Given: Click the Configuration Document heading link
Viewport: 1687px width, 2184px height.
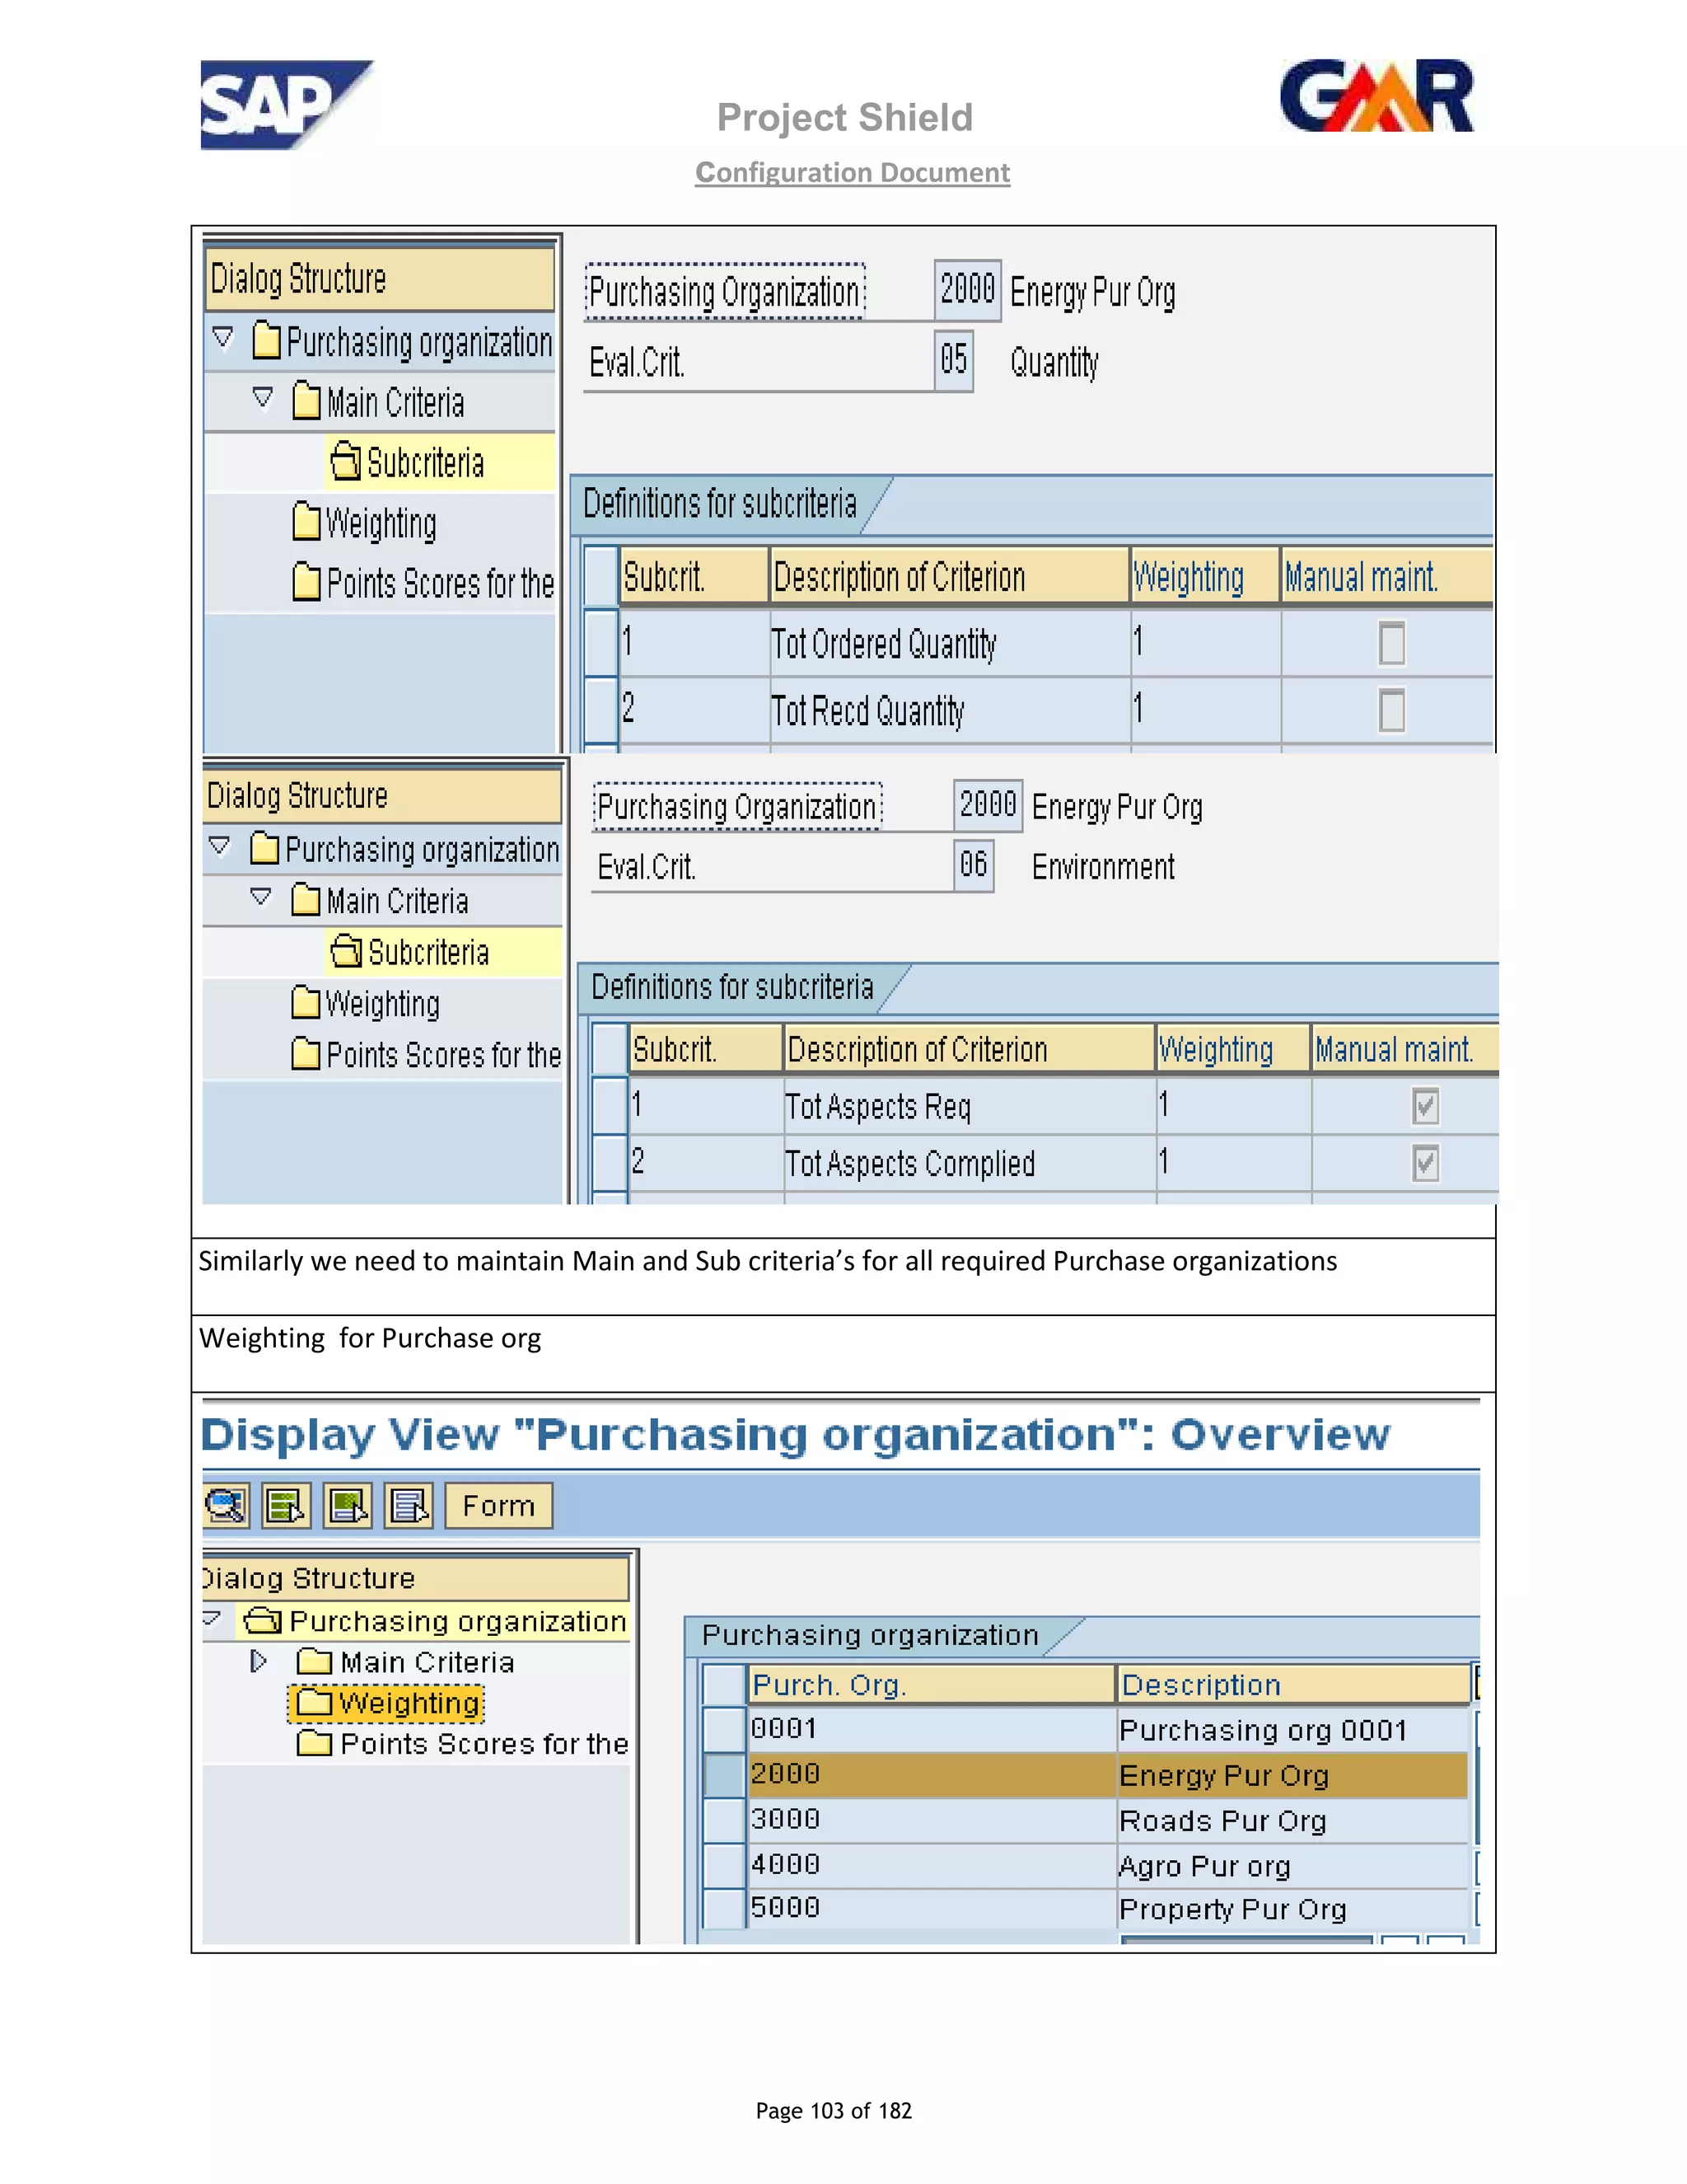Looking at the screenshot, I should point(853,173).
